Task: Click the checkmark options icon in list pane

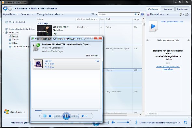Action: point(186,14)
